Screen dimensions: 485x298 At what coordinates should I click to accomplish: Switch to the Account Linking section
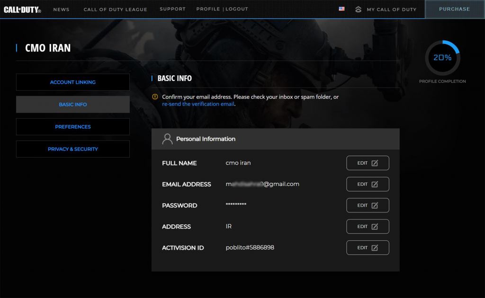coord(72,82)
